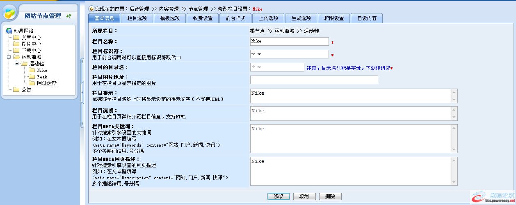Click the 栏目名称 text field
Viewport: 516px width, 205px height.
click(289, 41)
